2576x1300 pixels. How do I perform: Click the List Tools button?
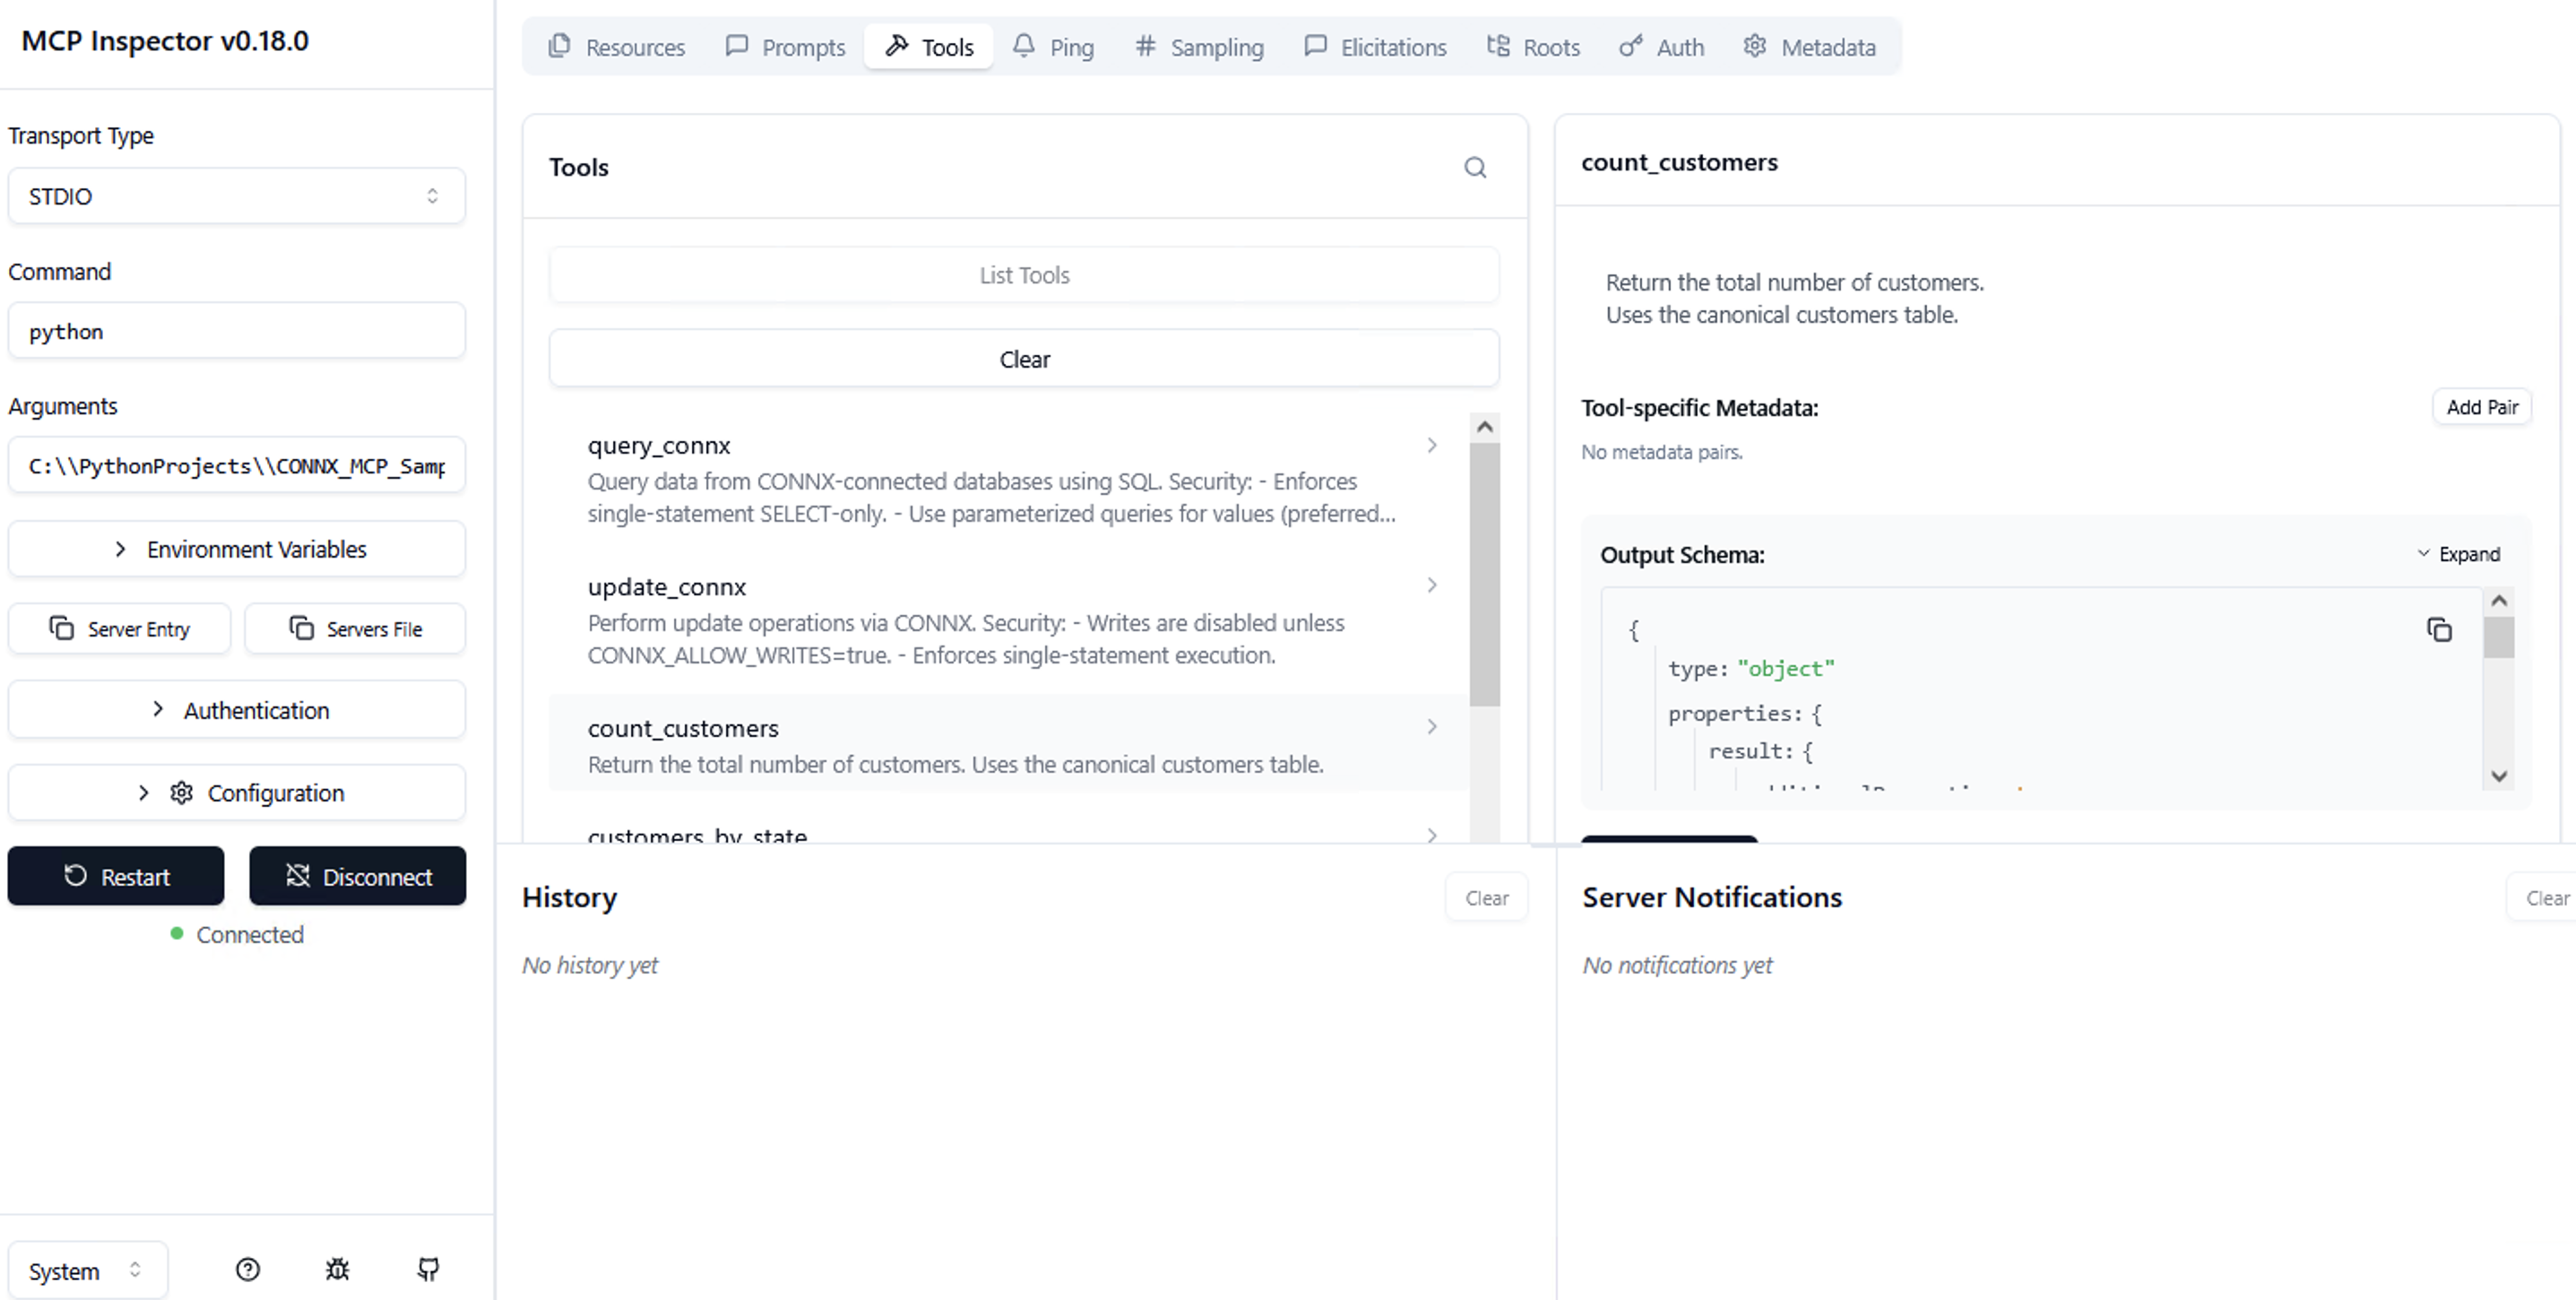(x=1024, y=275)
